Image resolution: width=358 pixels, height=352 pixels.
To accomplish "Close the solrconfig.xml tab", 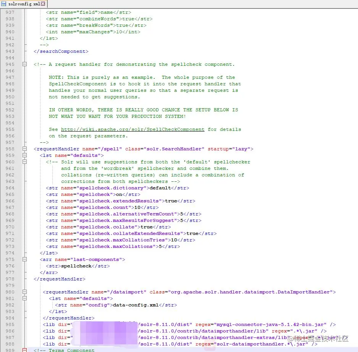I will (42, 3).
